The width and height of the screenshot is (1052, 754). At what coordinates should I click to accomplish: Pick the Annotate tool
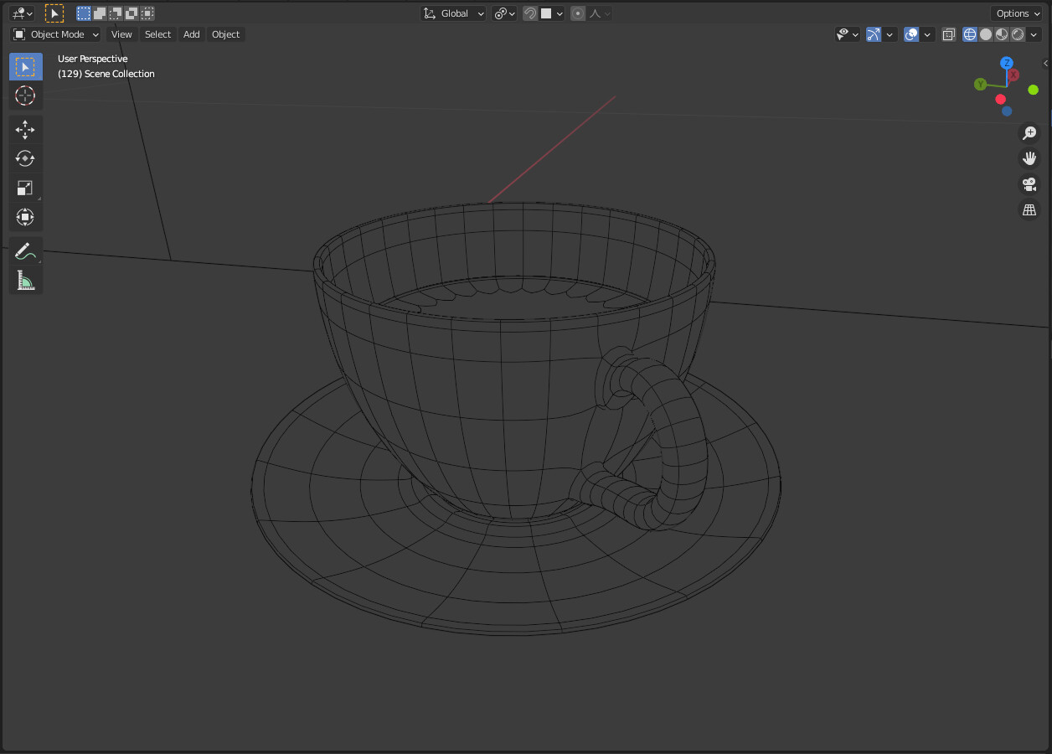25,250
